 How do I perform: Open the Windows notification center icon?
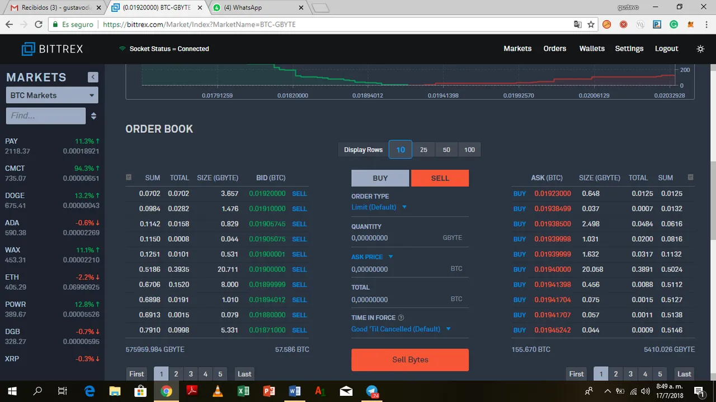point(698,391)
